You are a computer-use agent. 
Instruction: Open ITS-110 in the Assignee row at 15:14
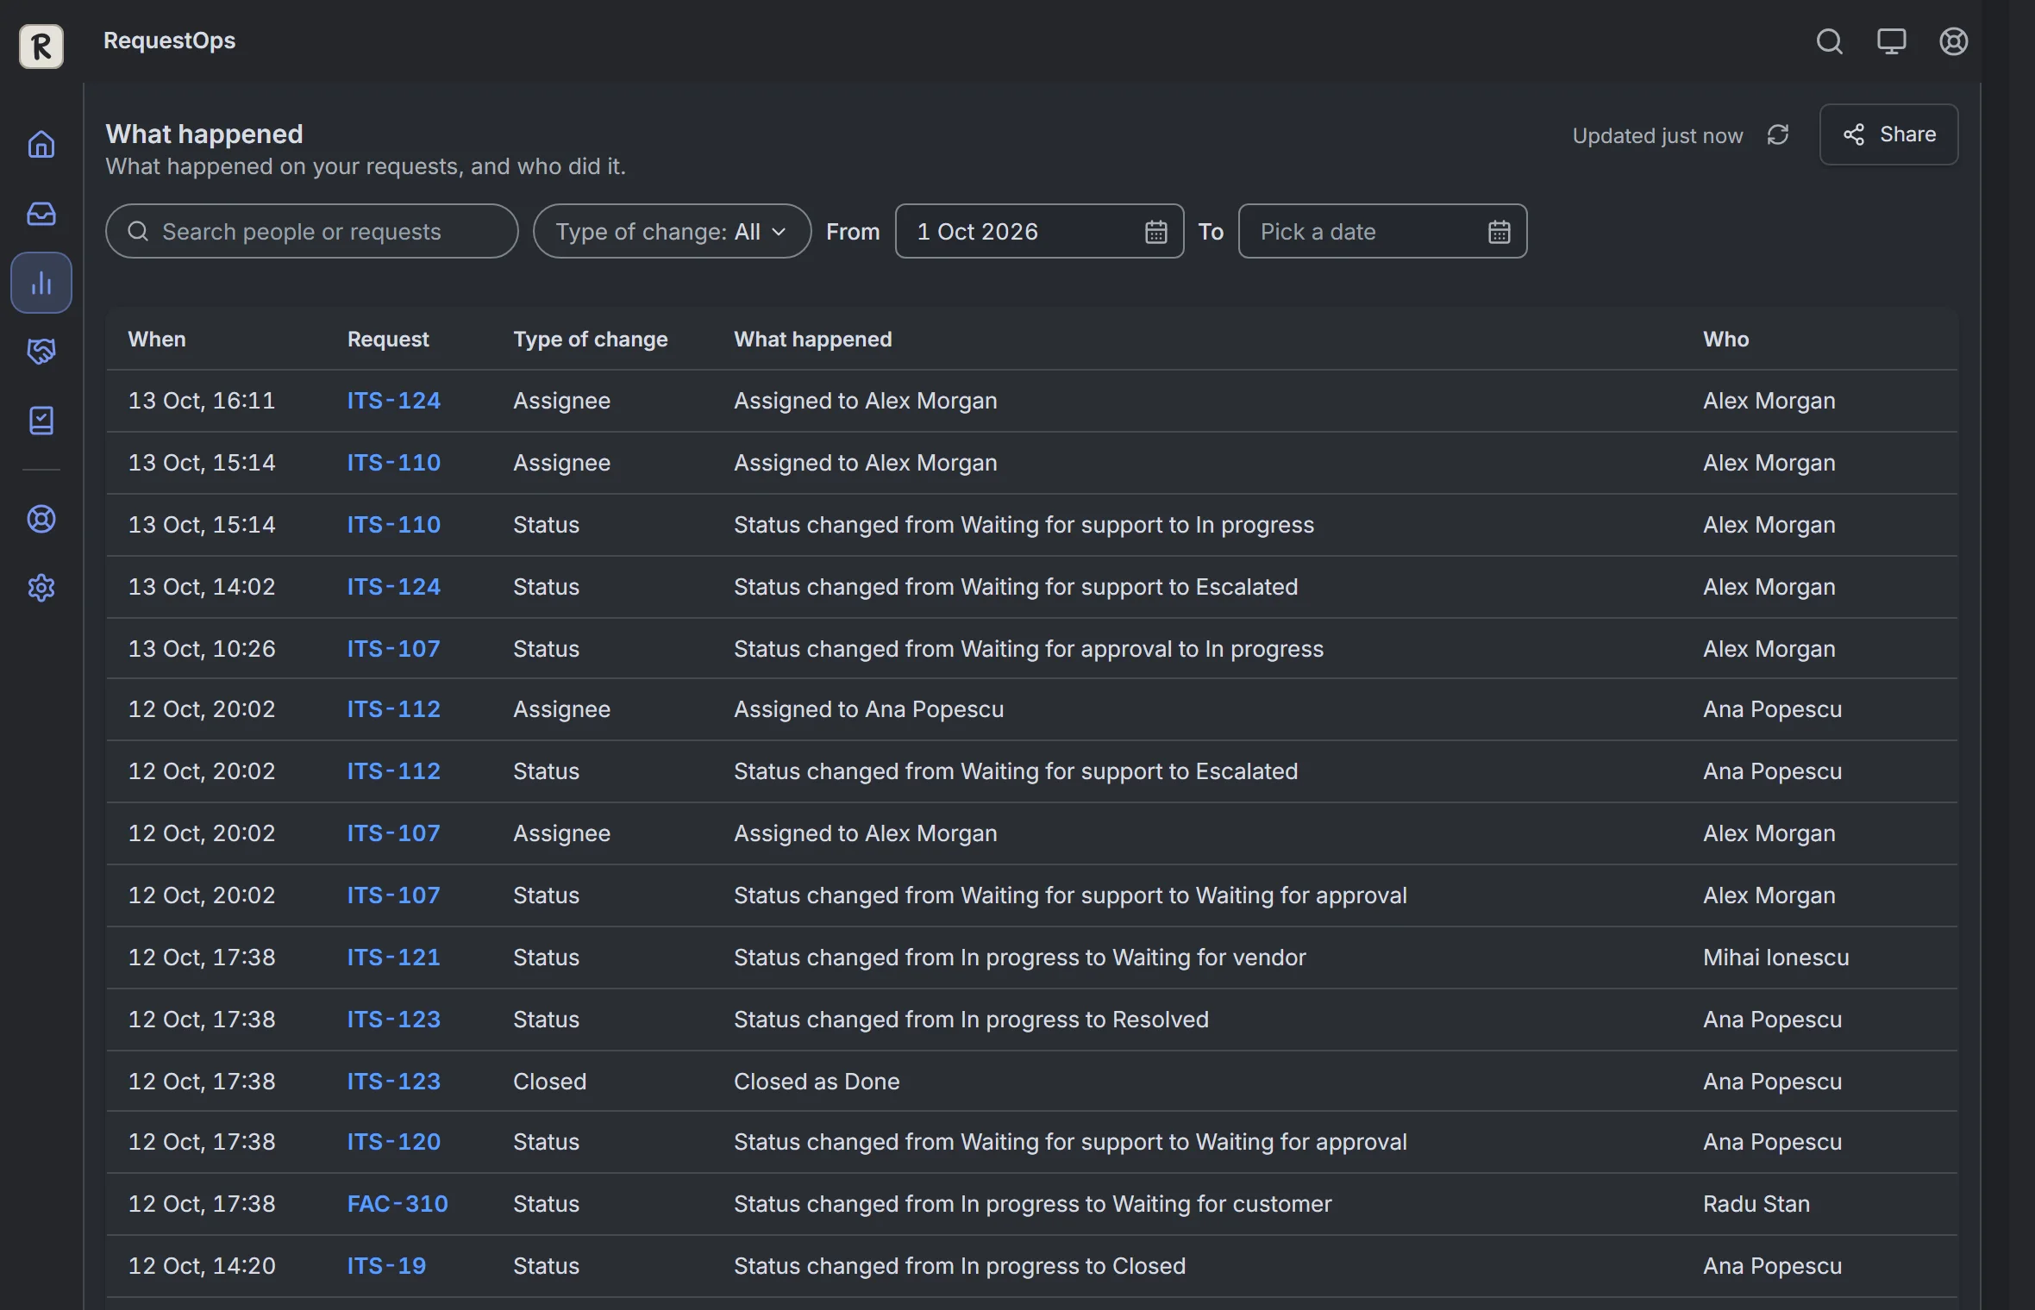[393, 463]
